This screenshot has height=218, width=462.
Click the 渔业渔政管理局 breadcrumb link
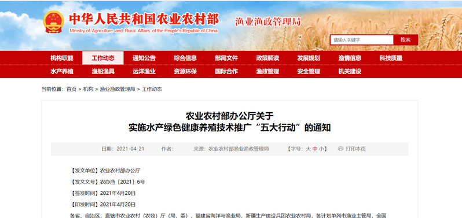[118, 89]
